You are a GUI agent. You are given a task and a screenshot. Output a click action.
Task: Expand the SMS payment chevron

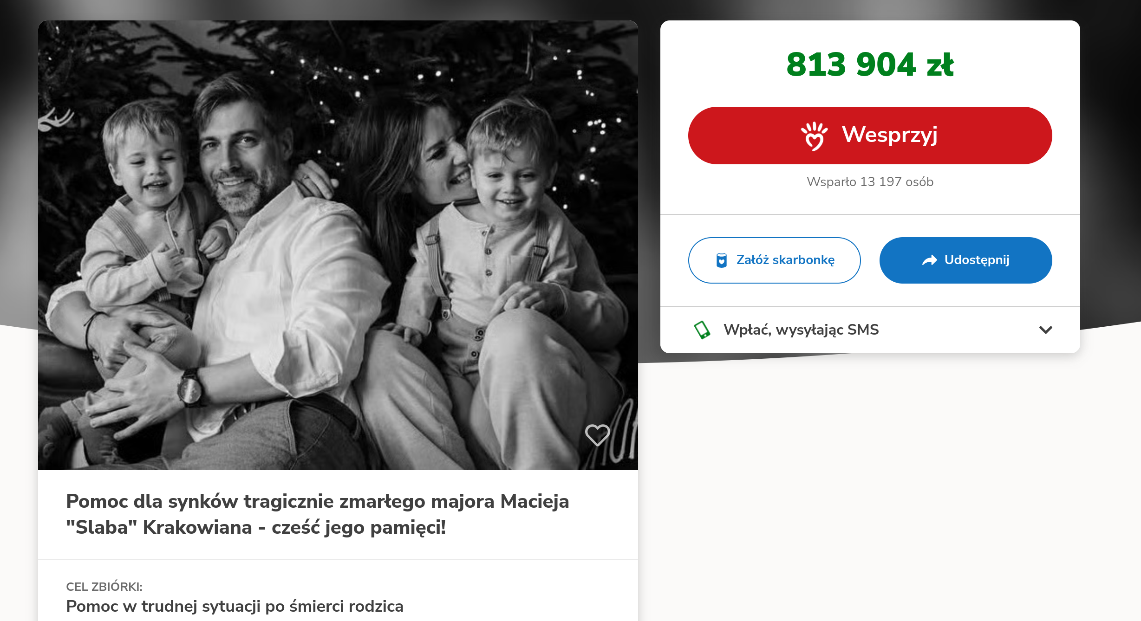coord(1045,330)
